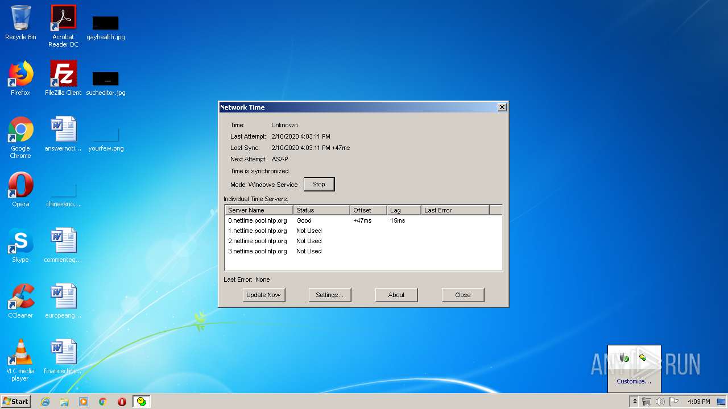This screenshot has height=409, width=728.
Task: Launch Acrobat Reader DC shortcut
Action: coord(63,26)
